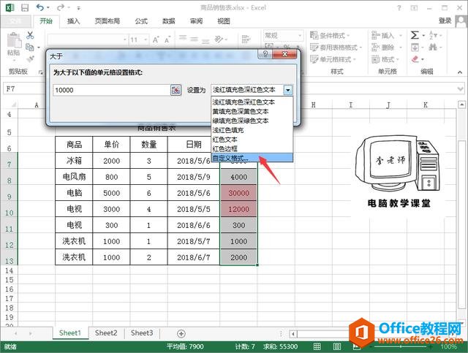This screenshot has height=353, width=468.
Task: Click the Sort and Filter icon
Action: point(433,35)
